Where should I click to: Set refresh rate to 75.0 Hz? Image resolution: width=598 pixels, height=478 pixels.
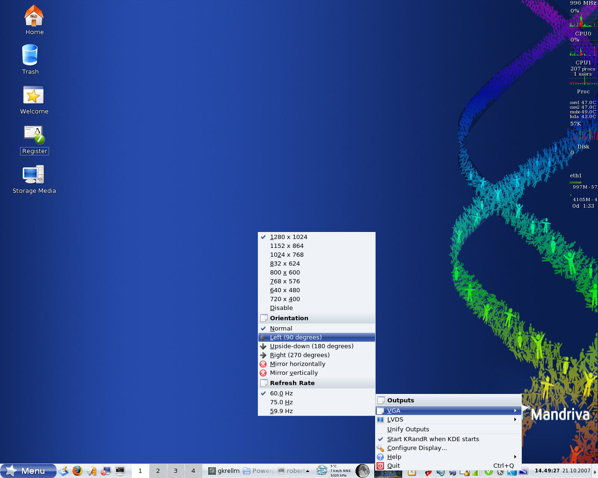[x=317, y=402]
